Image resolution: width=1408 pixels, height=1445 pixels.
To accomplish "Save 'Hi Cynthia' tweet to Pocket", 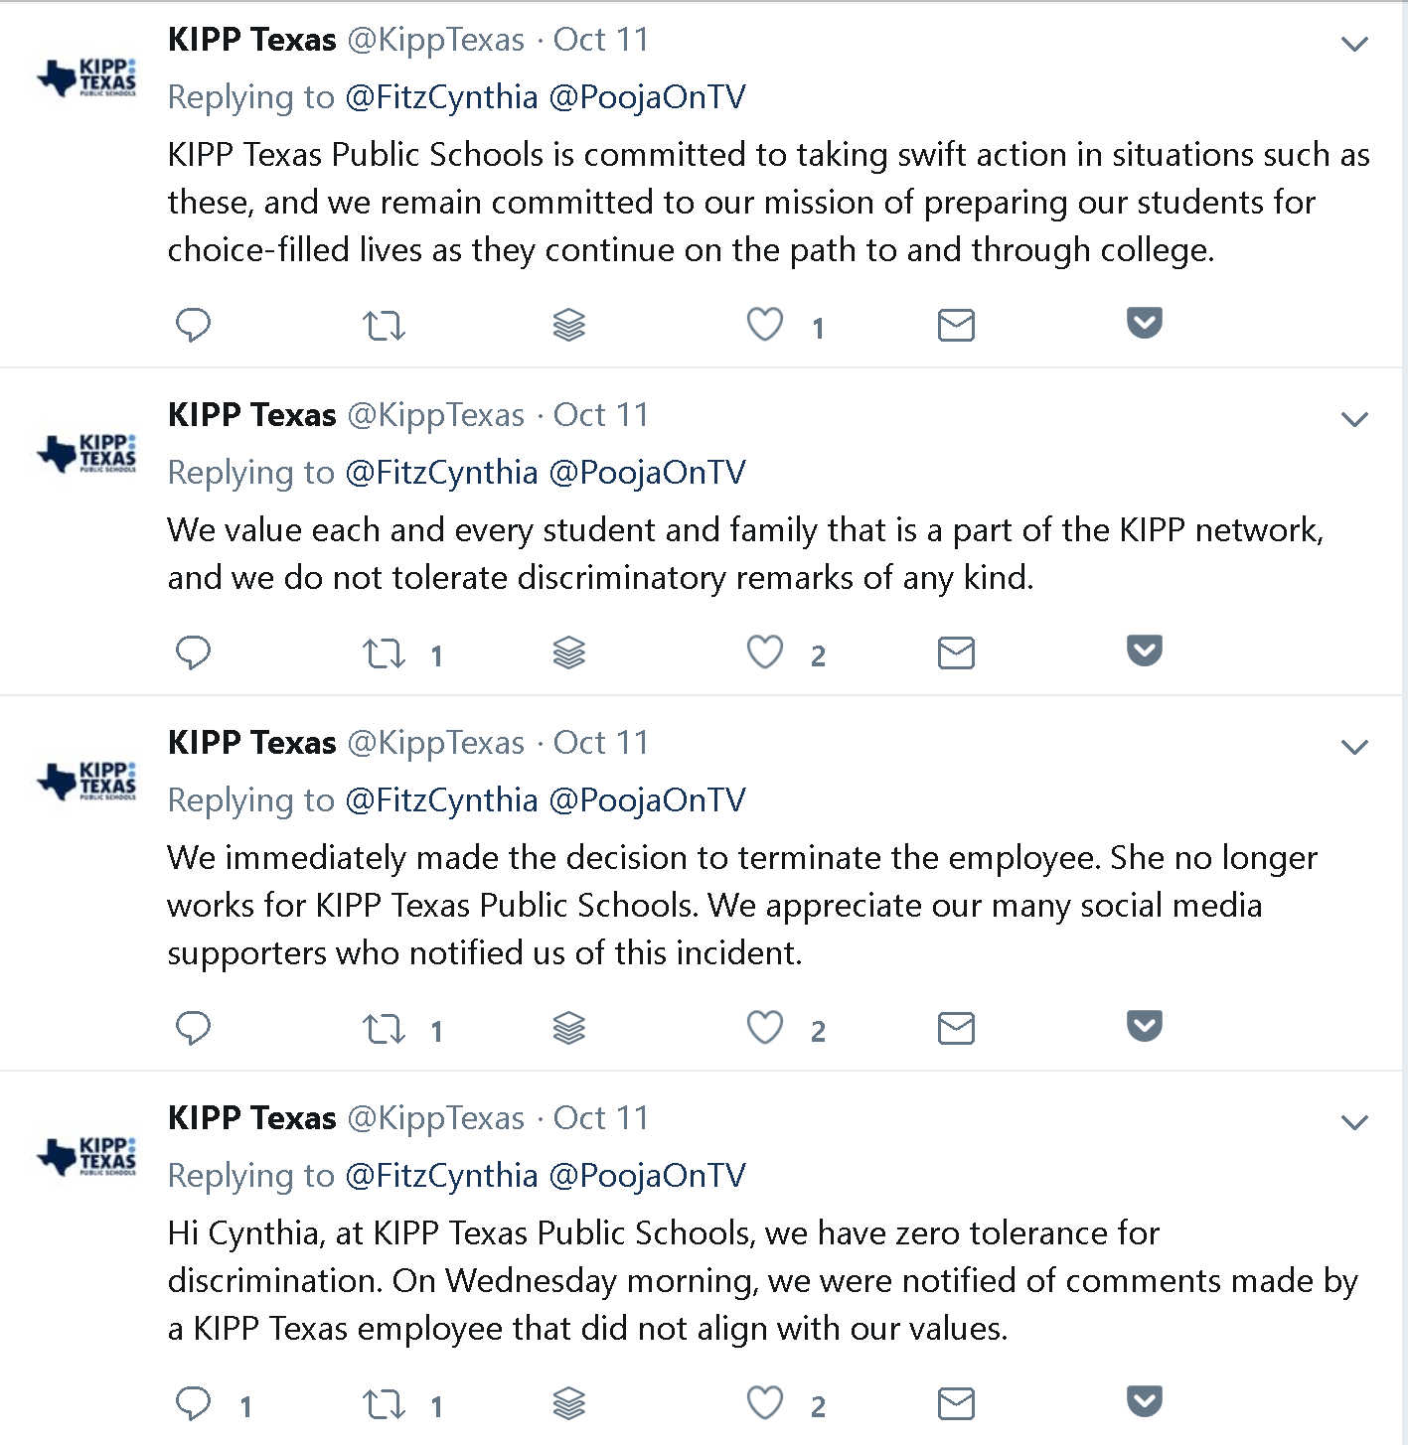I will click(1145, 1401).
